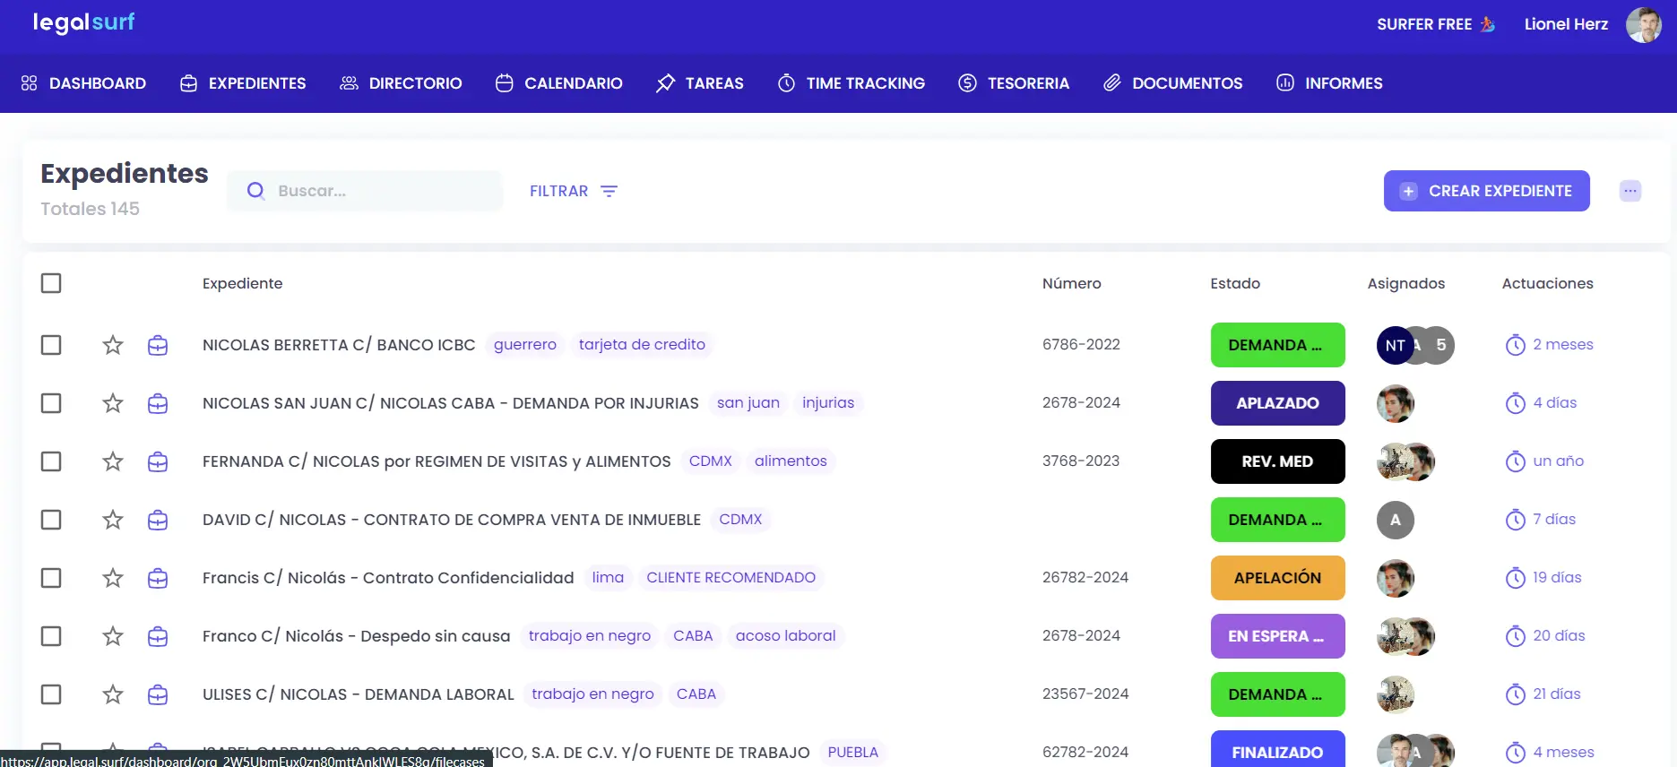Select checkbox for DAVID C/ NICOLAS case
Viewport: 1677px width, 767px height.
(51, 520)
